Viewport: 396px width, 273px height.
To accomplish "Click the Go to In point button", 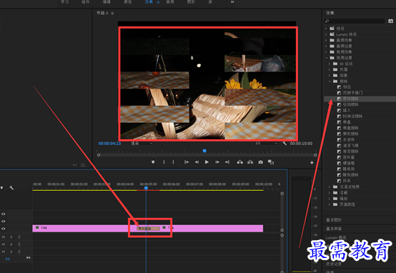I will coord(187,162).
